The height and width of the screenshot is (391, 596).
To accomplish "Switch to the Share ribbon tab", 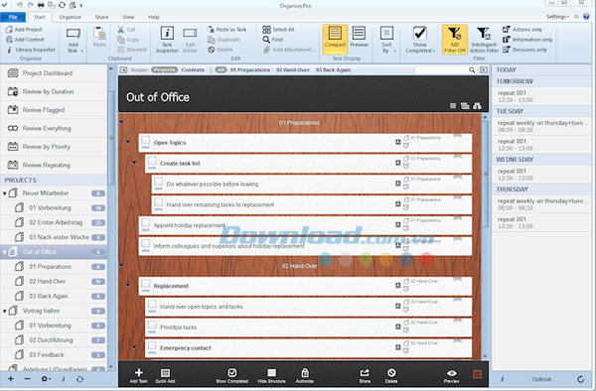I will point(101,17).
